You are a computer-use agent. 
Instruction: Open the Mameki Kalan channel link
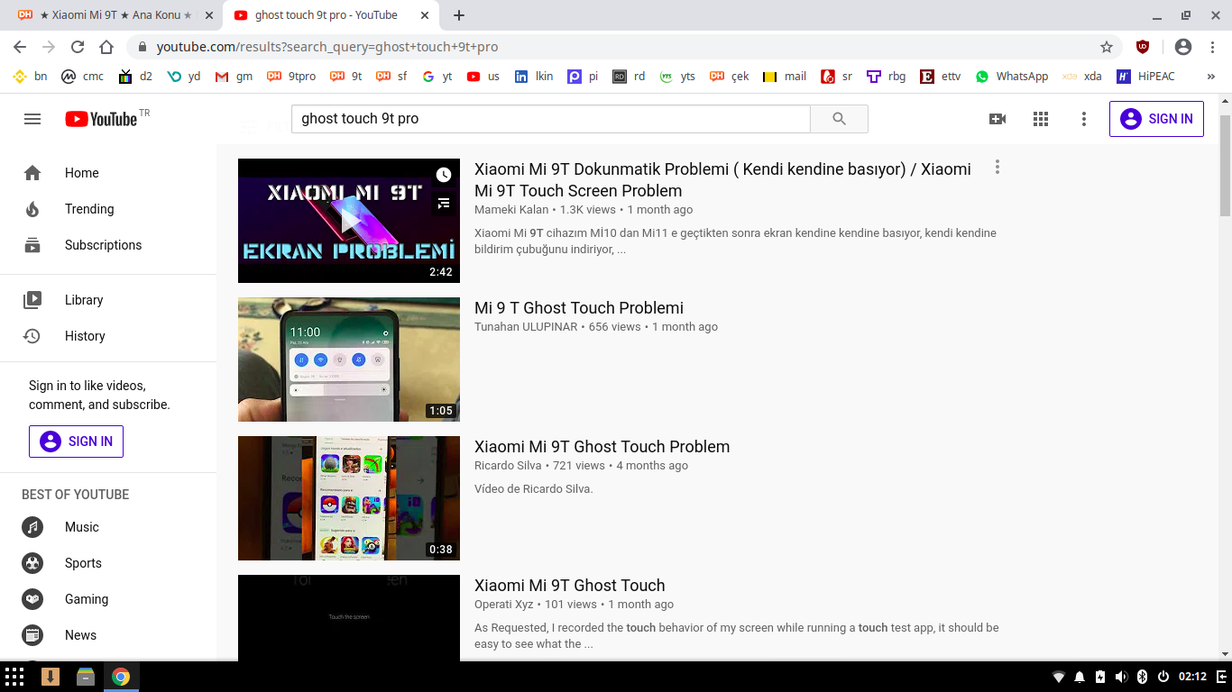pos(511,210)
